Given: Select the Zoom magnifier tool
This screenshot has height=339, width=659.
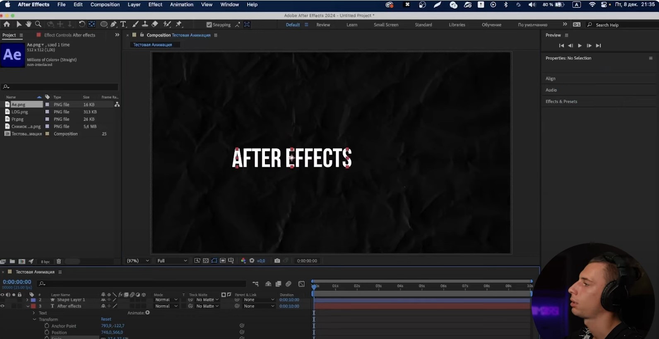Looking at the screenshot, I should click(x=38, y=24).
